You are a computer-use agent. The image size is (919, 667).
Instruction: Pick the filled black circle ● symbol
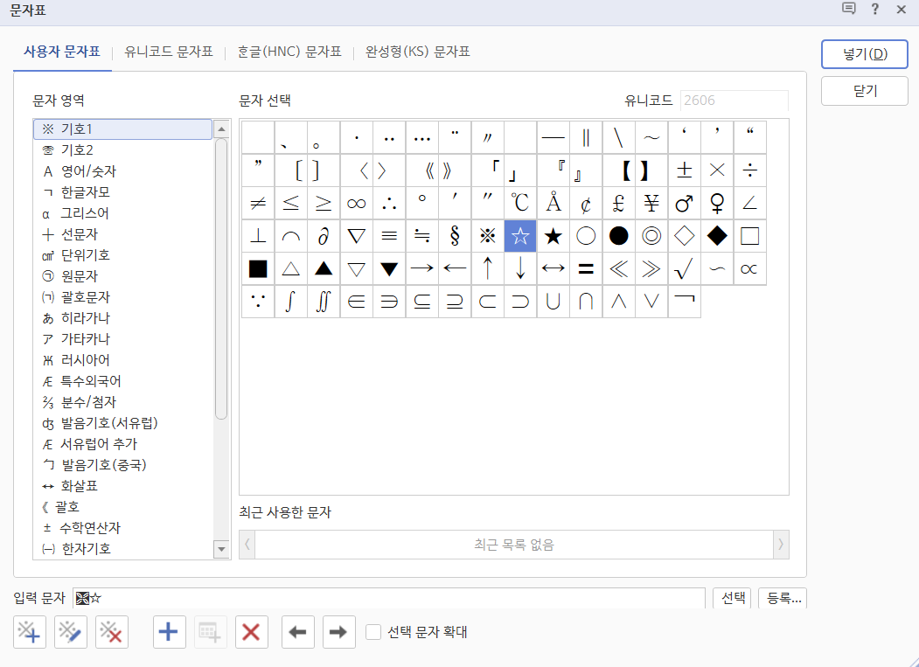click(618, 236)
